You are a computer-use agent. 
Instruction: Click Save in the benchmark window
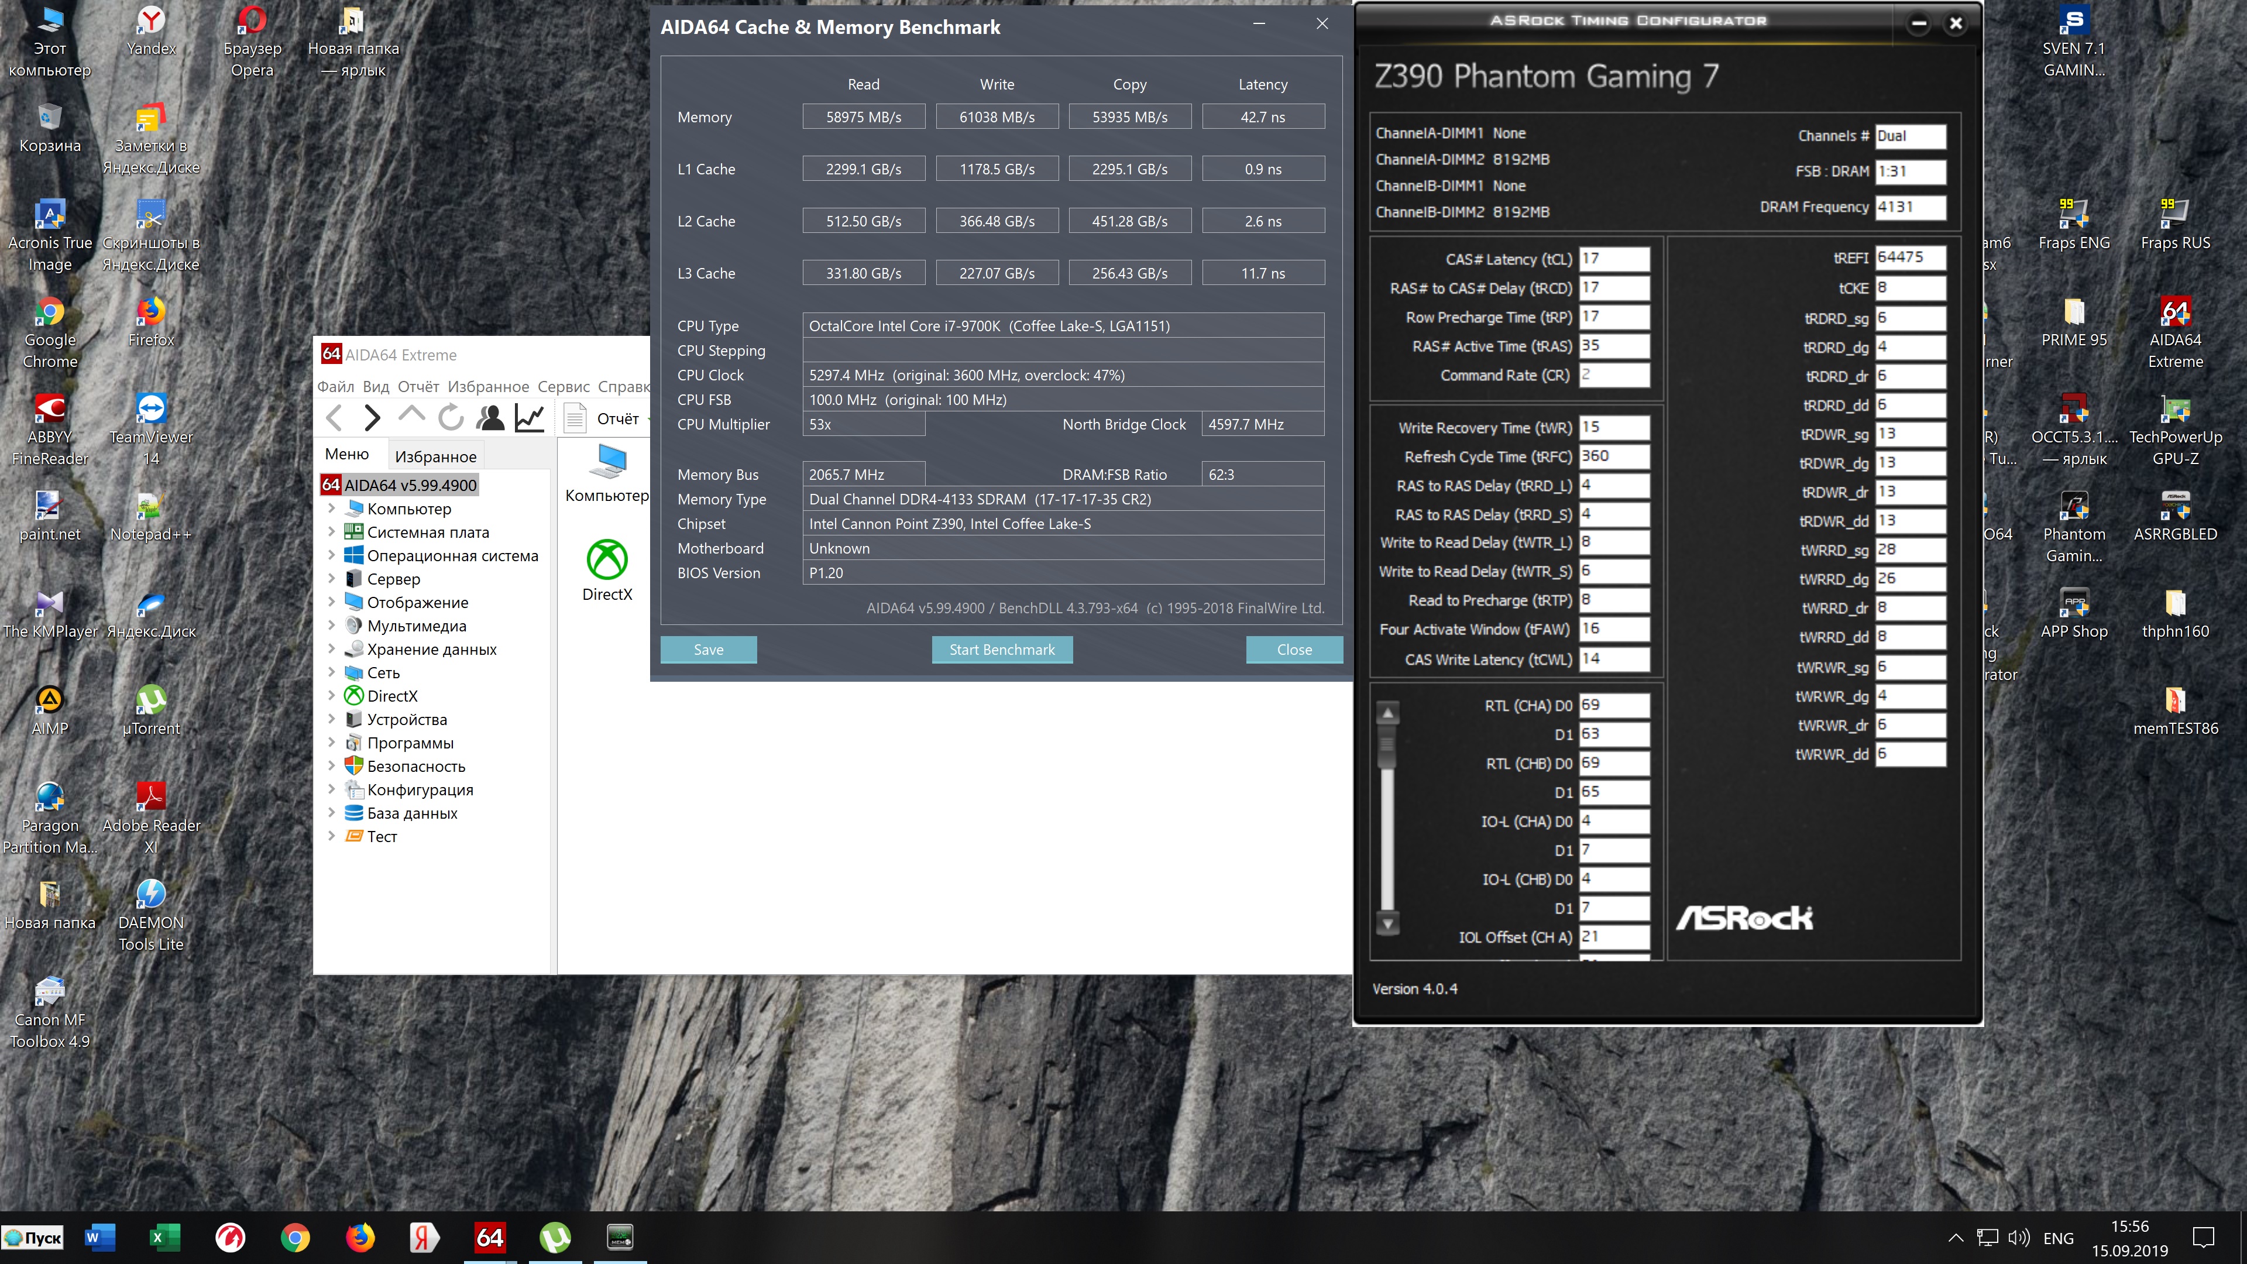708,649
